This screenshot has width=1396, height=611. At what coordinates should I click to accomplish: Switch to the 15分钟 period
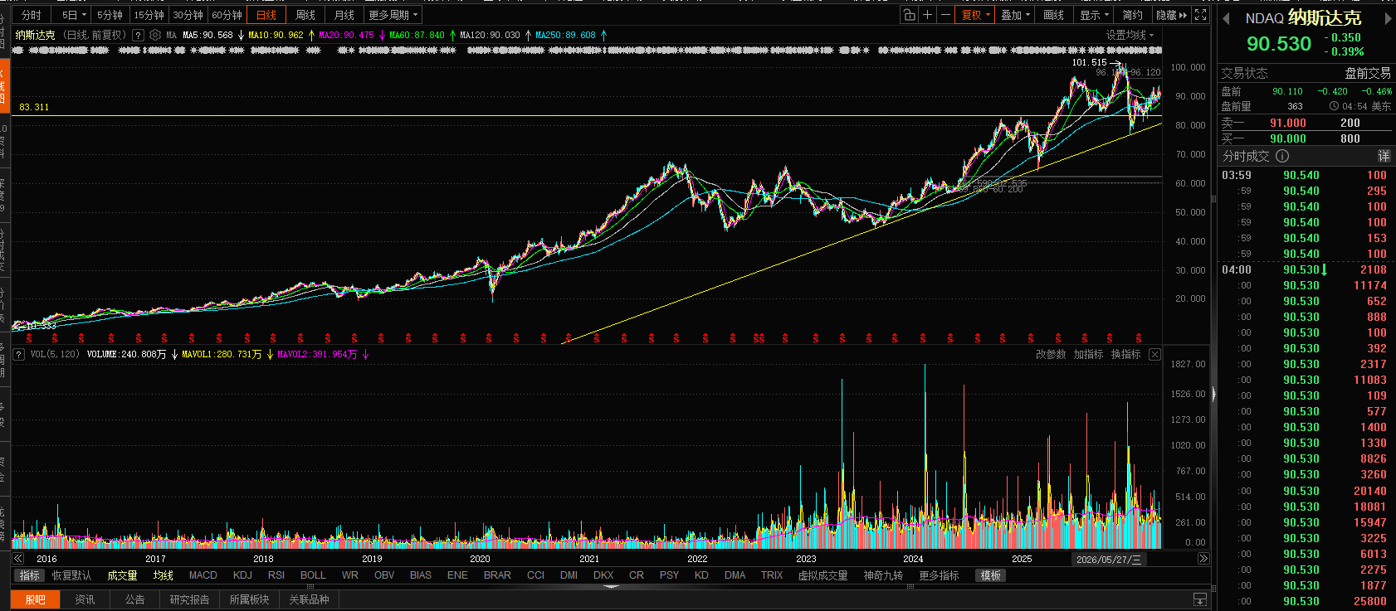click(x=149, y=15)
